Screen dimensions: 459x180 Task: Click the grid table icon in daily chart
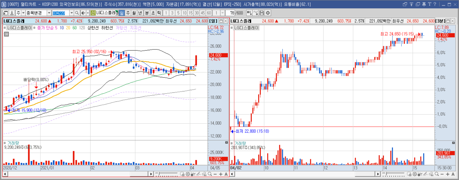tap(6, 34)
